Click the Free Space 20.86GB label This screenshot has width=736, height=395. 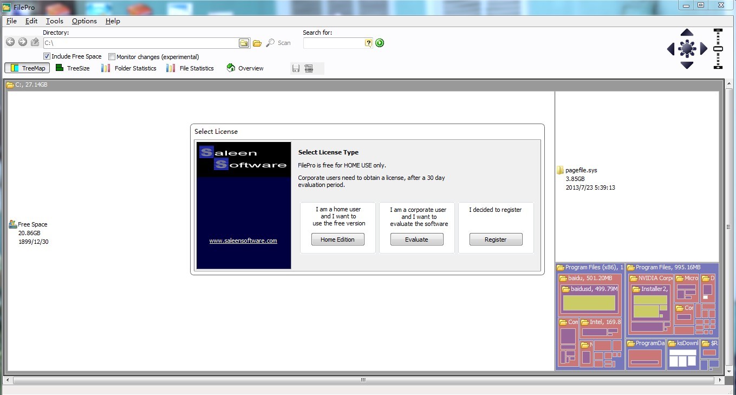point(32,233)
